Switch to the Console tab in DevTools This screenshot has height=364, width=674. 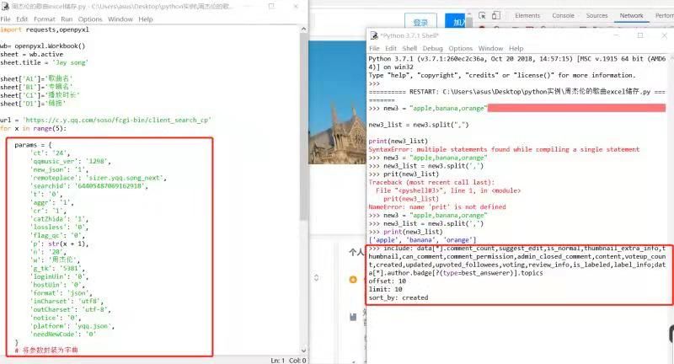coord(563,16)
